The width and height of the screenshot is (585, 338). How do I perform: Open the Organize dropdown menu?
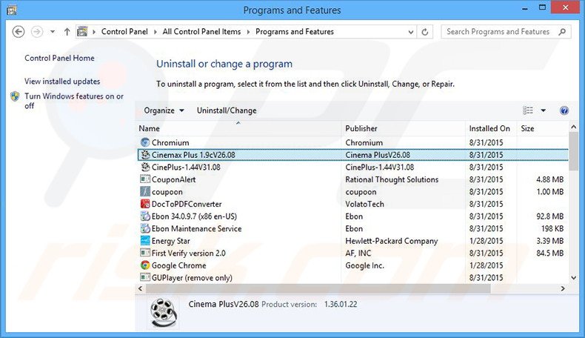(x=164, y=110)
